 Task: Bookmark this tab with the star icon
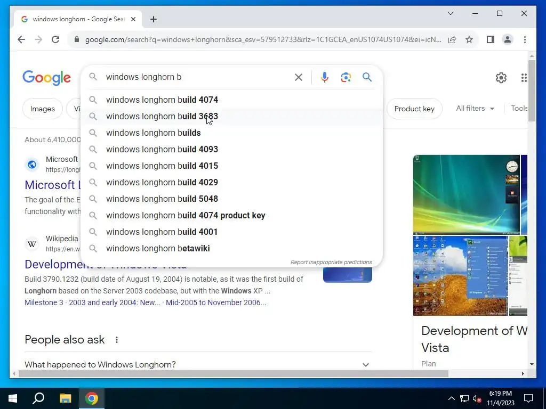(x=469, y=39)
